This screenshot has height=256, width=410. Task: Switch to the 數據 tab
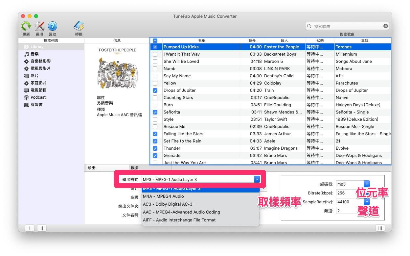point(150,168)
